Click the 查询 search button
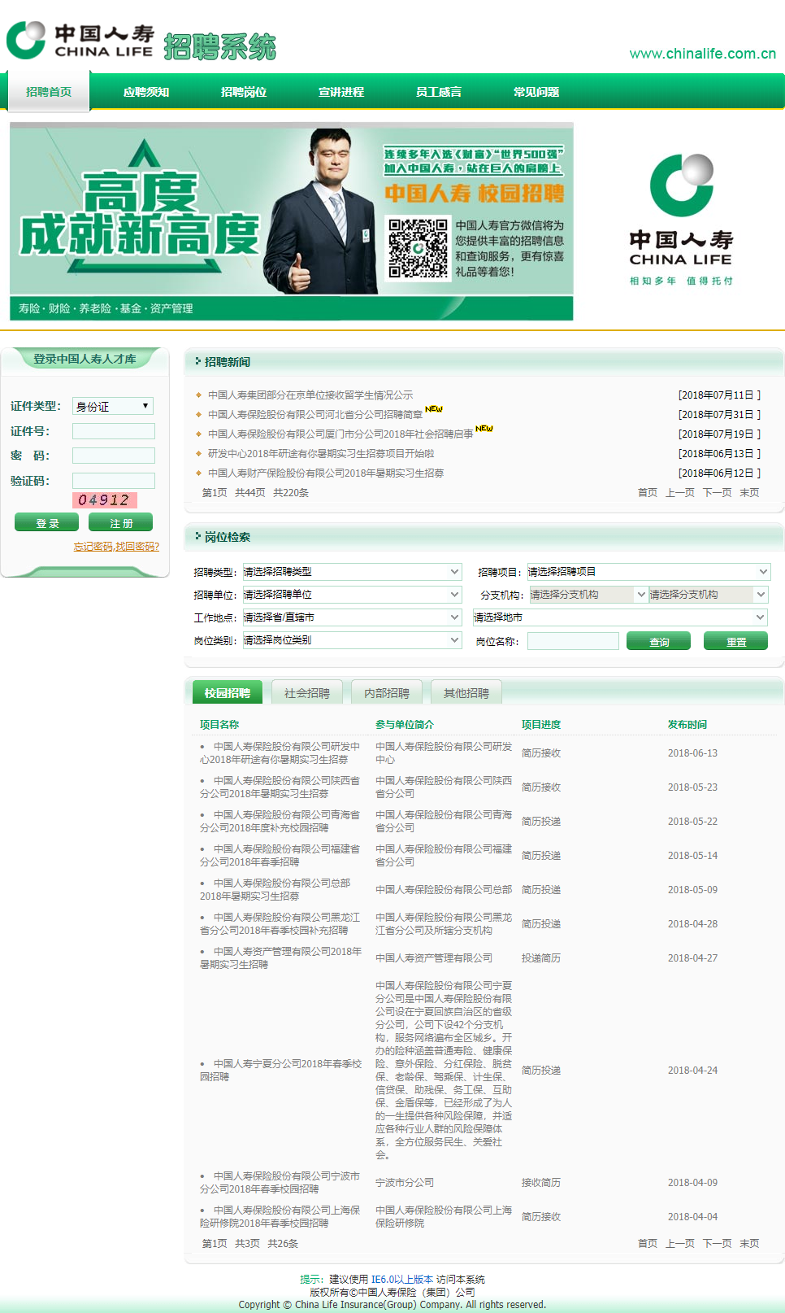Screen dimensions: 785x1313 pos(658,641)
